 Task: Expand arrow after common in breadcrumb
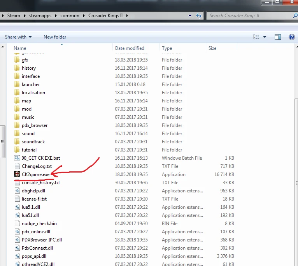point(84,16)
